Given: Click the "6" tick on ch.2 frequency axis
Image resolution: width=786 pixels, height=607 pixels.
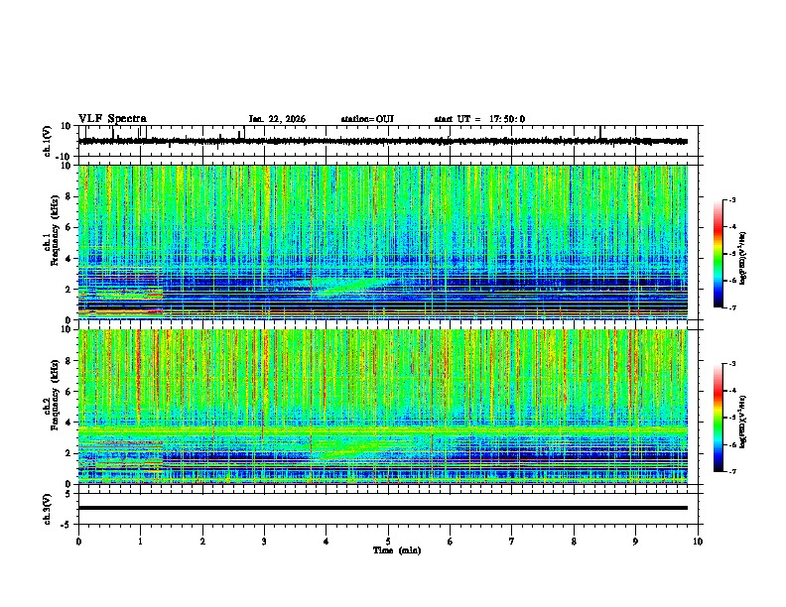Looking at the screenshot, I should [x=68, y=392].
